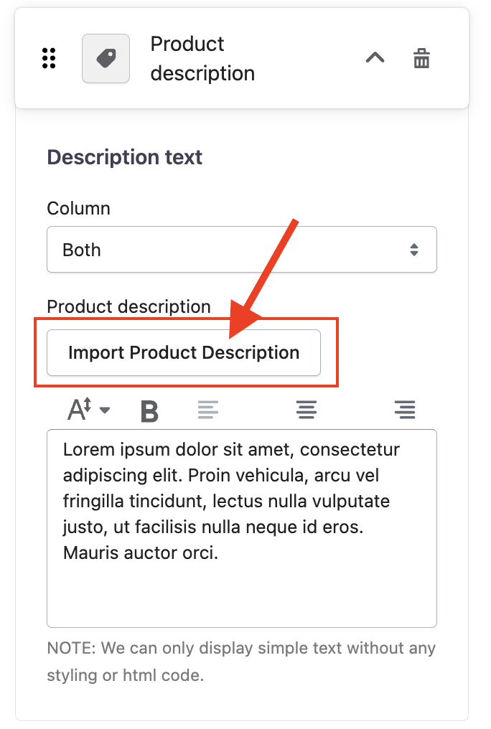491x729 pixels.
Task: Open the Column dropdown showing Both
Action: 241,250
